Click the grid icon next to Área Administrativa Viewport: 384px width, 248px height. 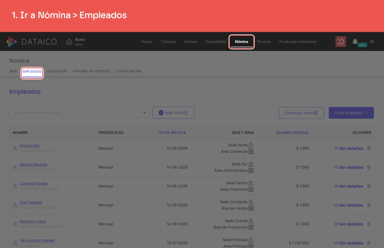[251, 170]
